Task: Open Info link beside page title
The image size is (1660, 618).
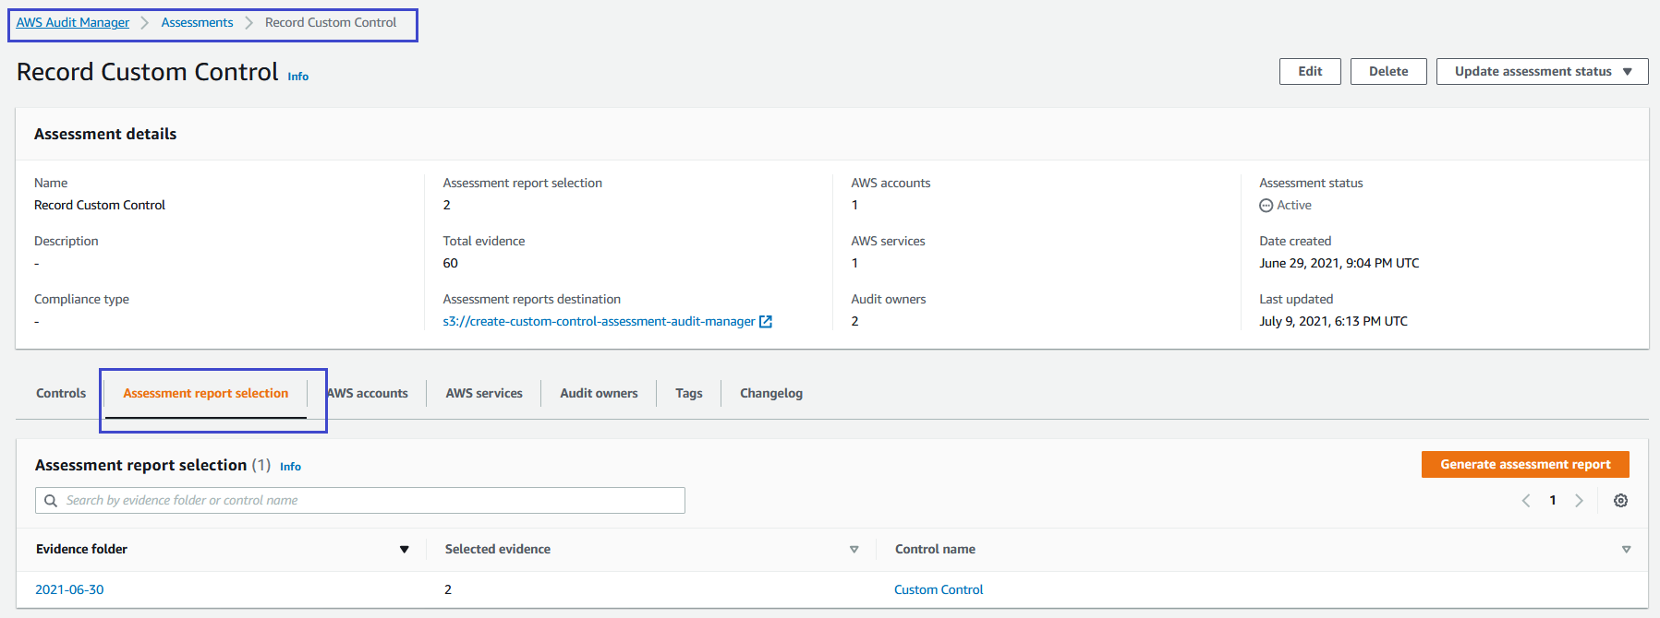Action: [x=298, y=77]
